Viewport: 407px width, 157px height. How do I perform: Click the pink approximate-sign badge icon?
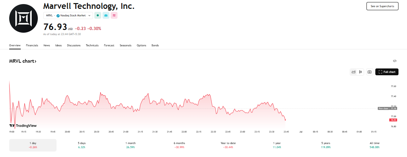point(114,16)
